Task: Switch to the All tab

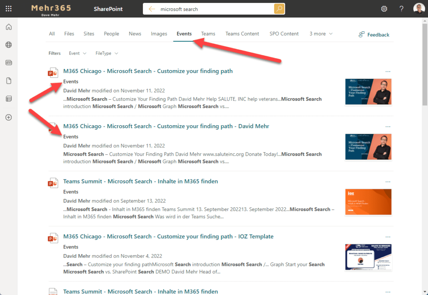Action: coord(52,34)
